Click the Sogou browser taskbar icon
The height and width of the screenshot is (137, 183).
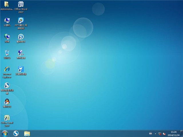click(16, 134)
